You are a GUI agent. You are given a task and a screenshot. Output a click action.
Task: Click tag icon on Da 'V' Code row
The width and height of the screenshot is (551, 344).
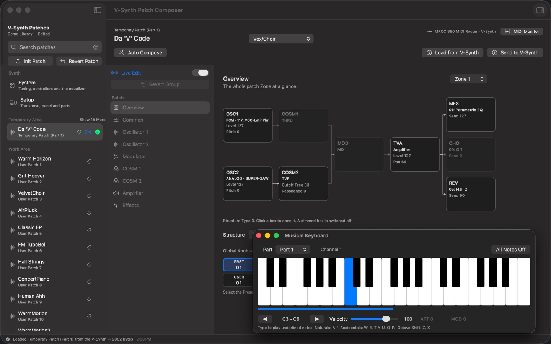tap(79, 132)
